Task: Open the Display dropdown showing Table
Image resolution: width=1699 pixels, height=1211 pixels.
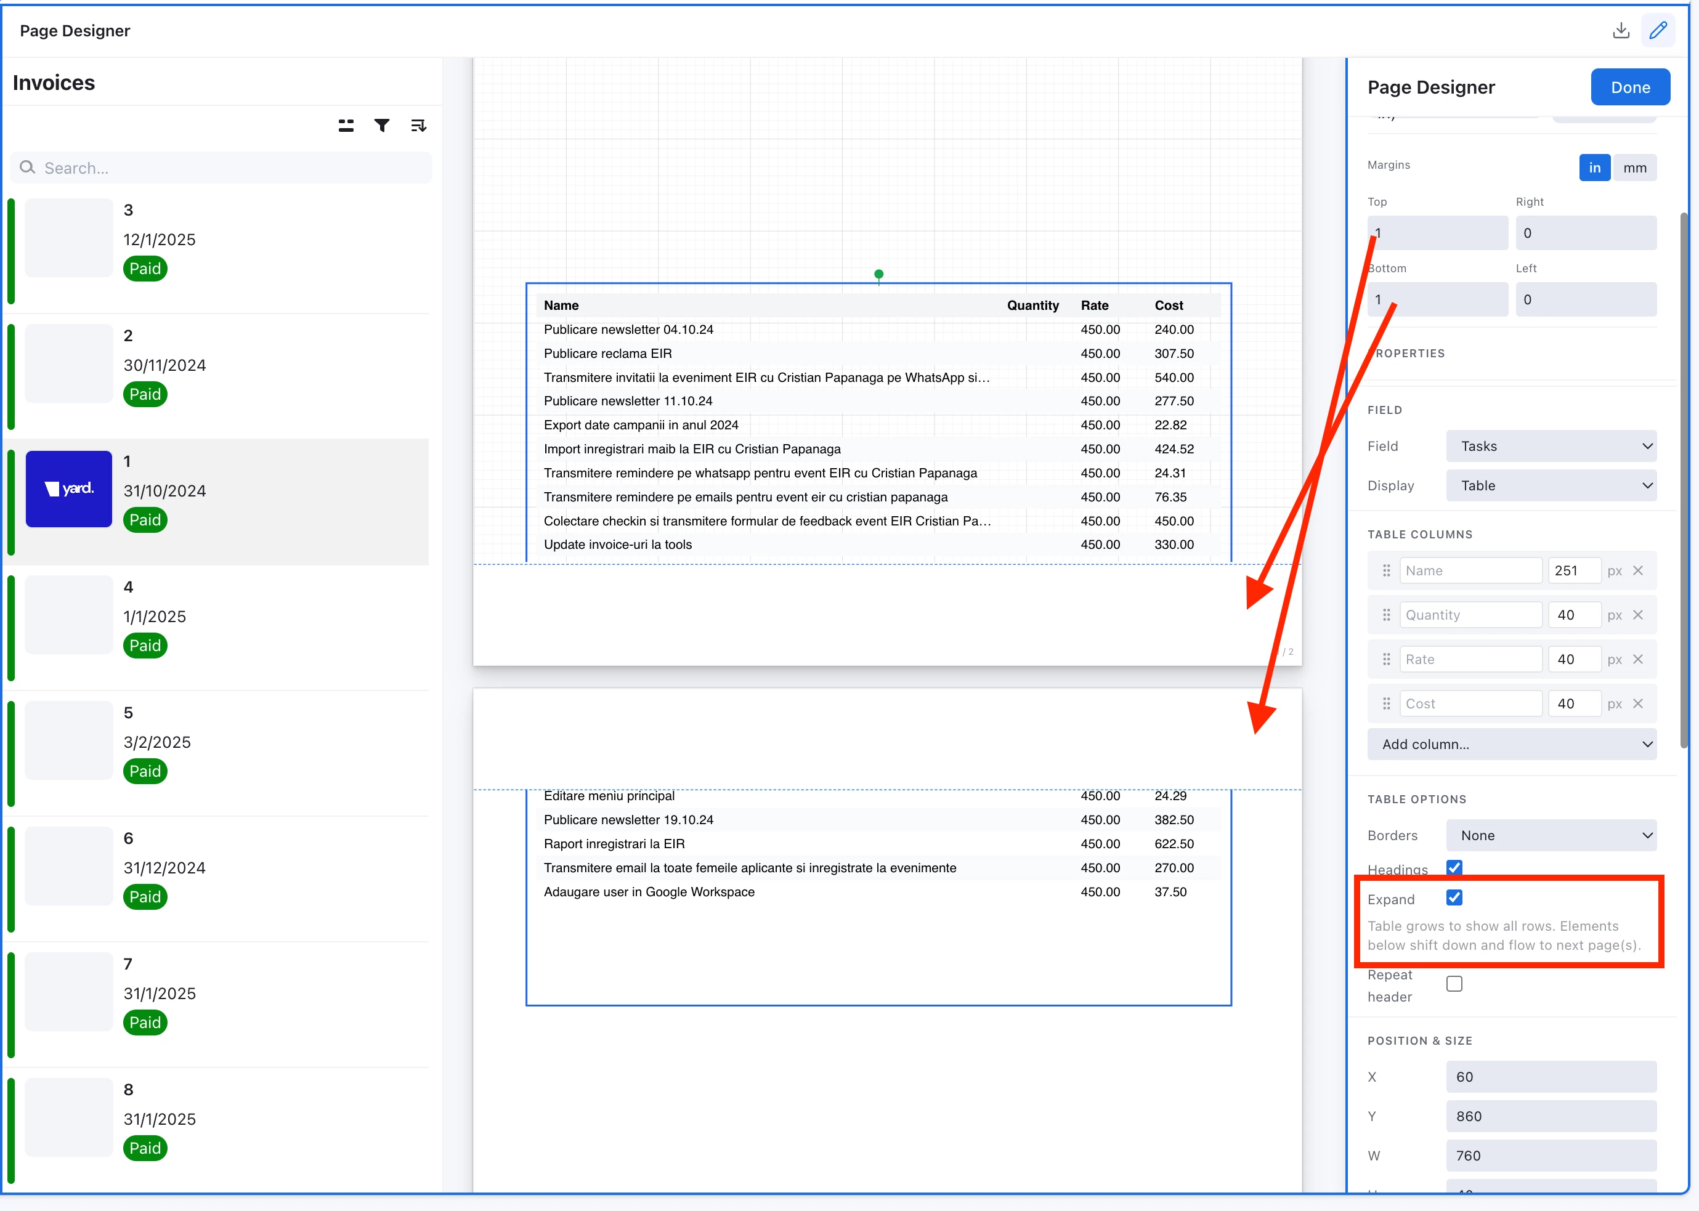Action: 1551,485
